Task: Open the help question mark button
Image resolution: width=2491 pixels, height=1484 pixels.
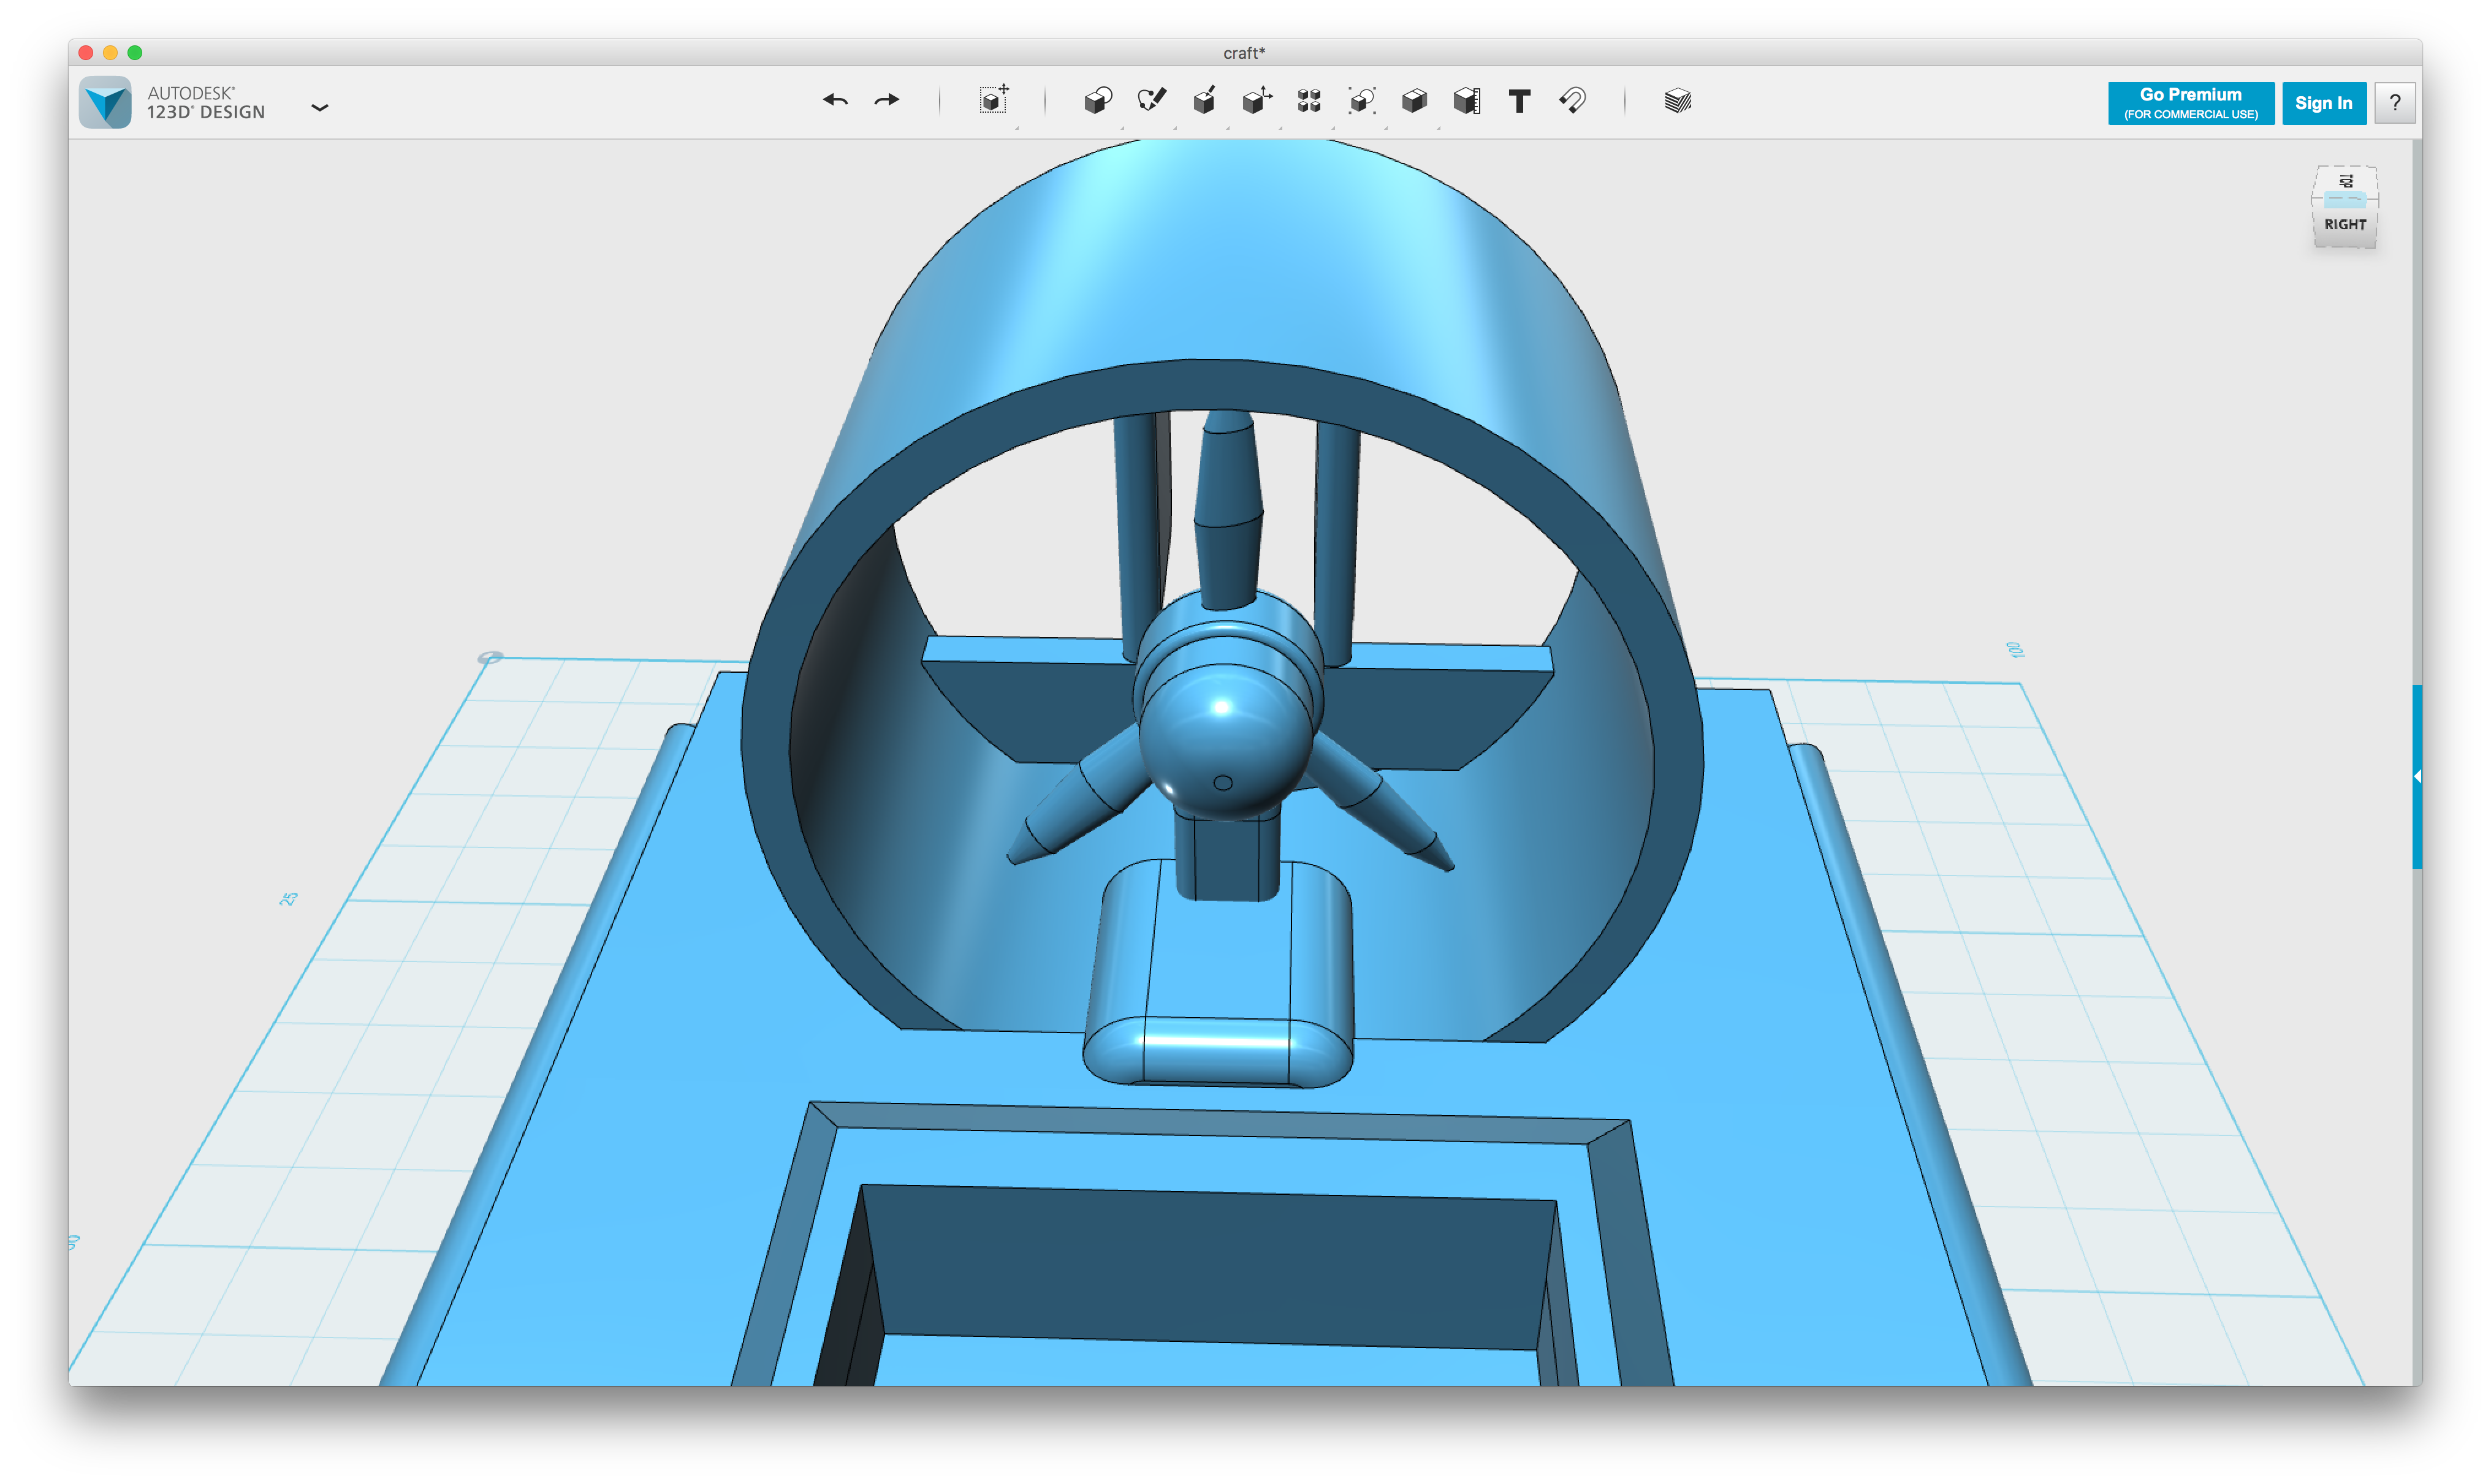Action: [x=2395, y=103]
